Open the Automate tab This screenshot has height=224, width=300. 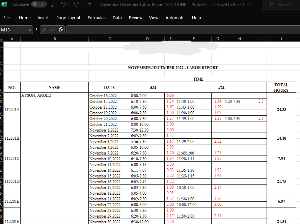[x=175, y=18]
